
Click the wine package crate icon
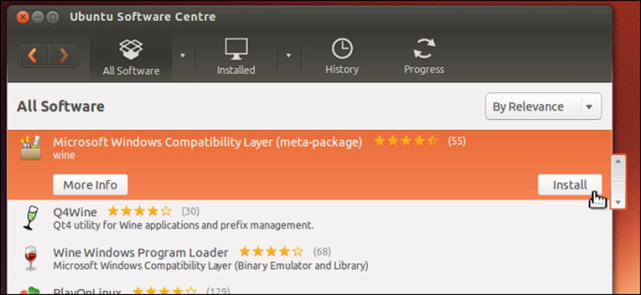click(30, 148)
